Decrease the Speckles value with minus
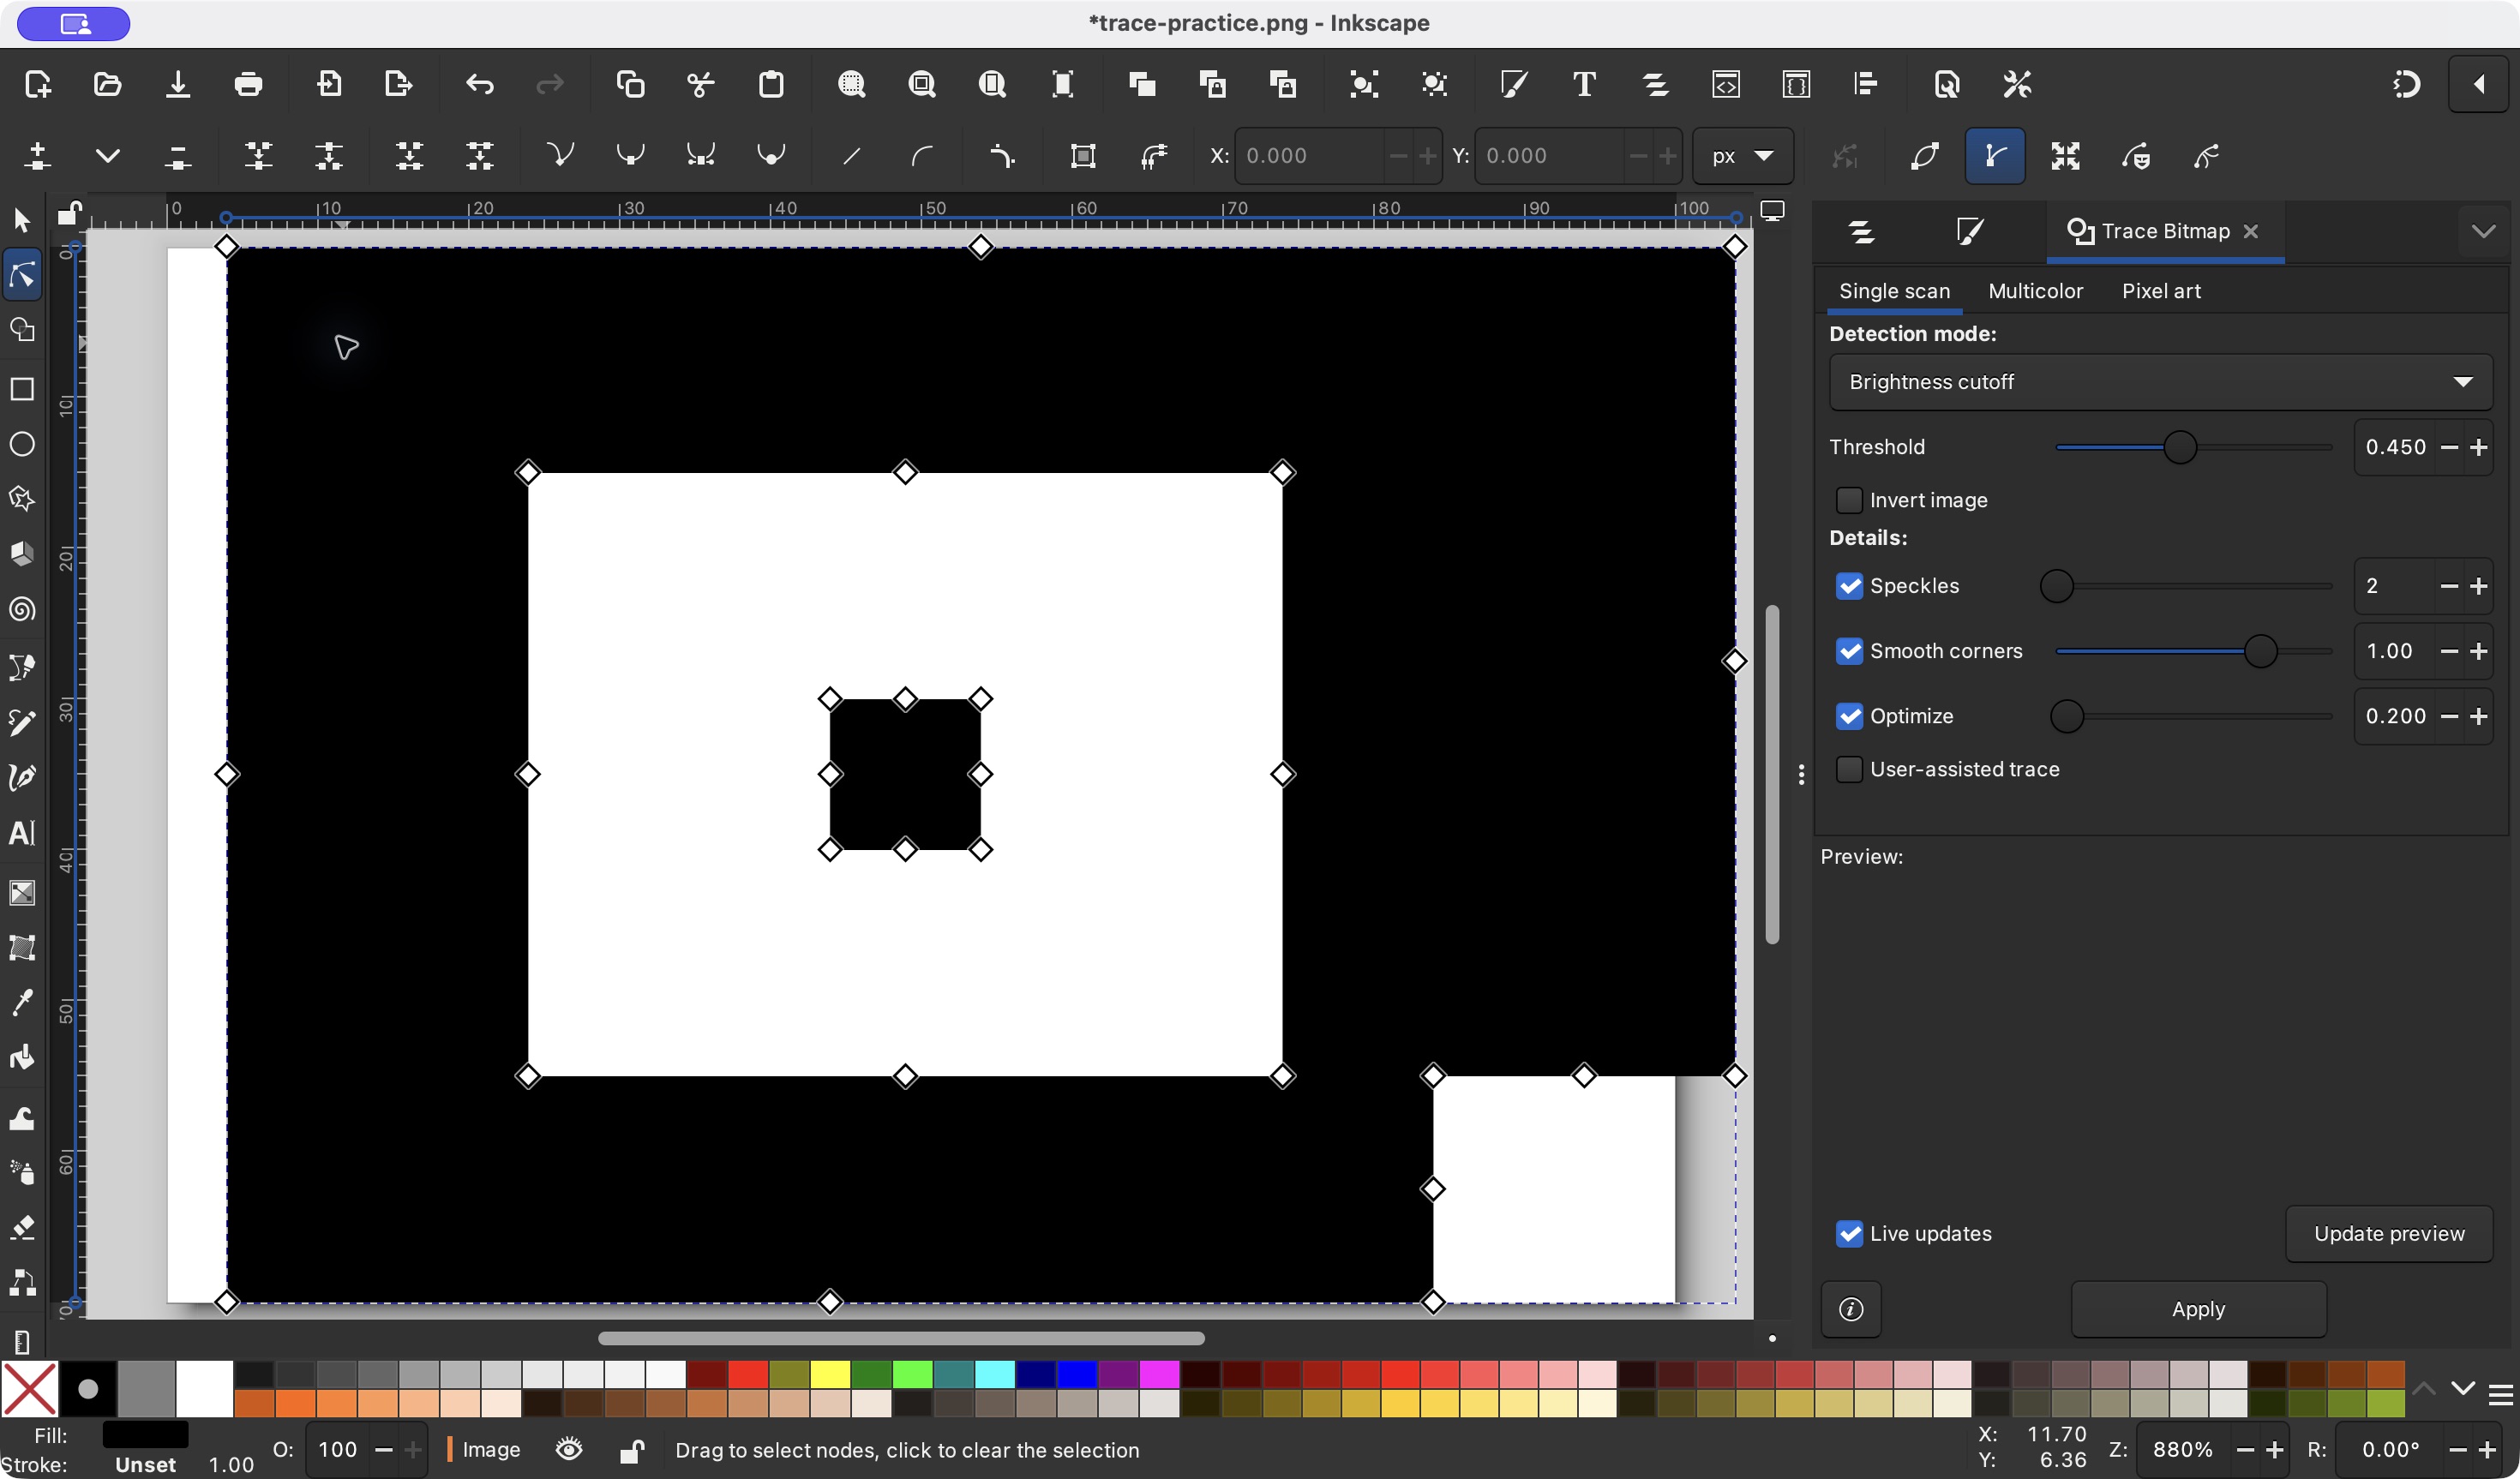Image resolution: width=2520 pixels, height=1479 pixels. pyautogui.click(x=2449, y=586)
